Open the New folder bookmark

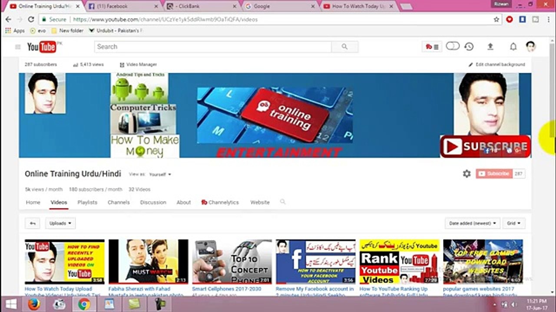tap(67, 31)
